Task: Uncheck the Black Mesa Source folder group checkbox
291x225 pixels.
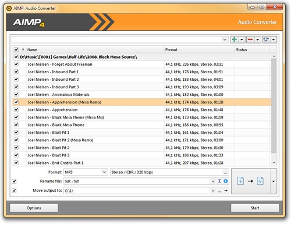Action: tap(16, 57)
